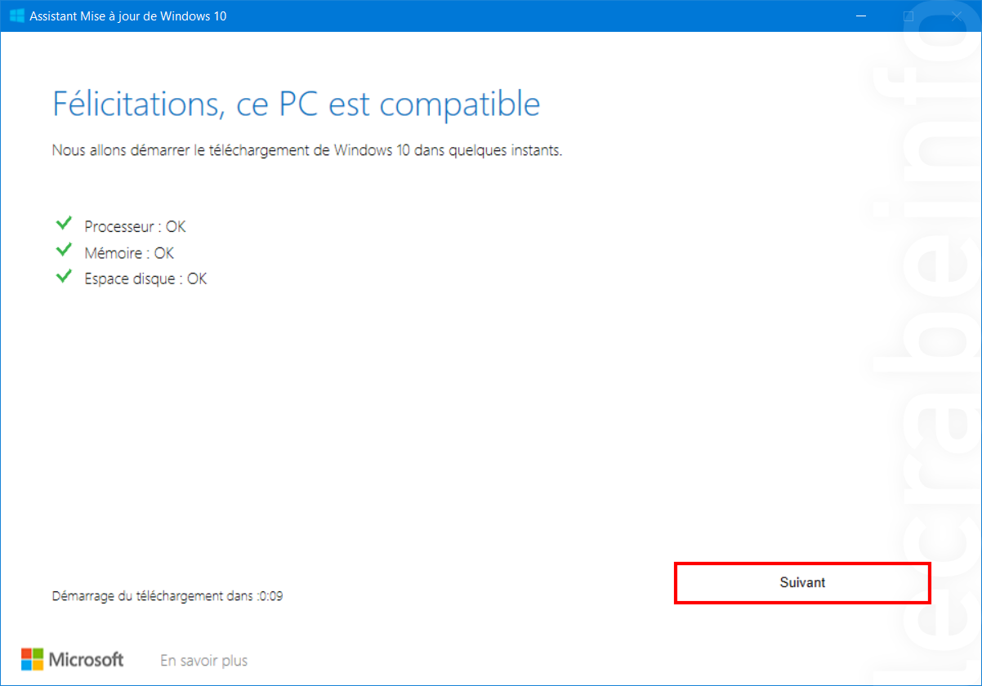Click the Microsoft wordmark text
Image resolution: width=982 pixels, height=686 pixels.
pyautogui.click(x=87, y=659)
